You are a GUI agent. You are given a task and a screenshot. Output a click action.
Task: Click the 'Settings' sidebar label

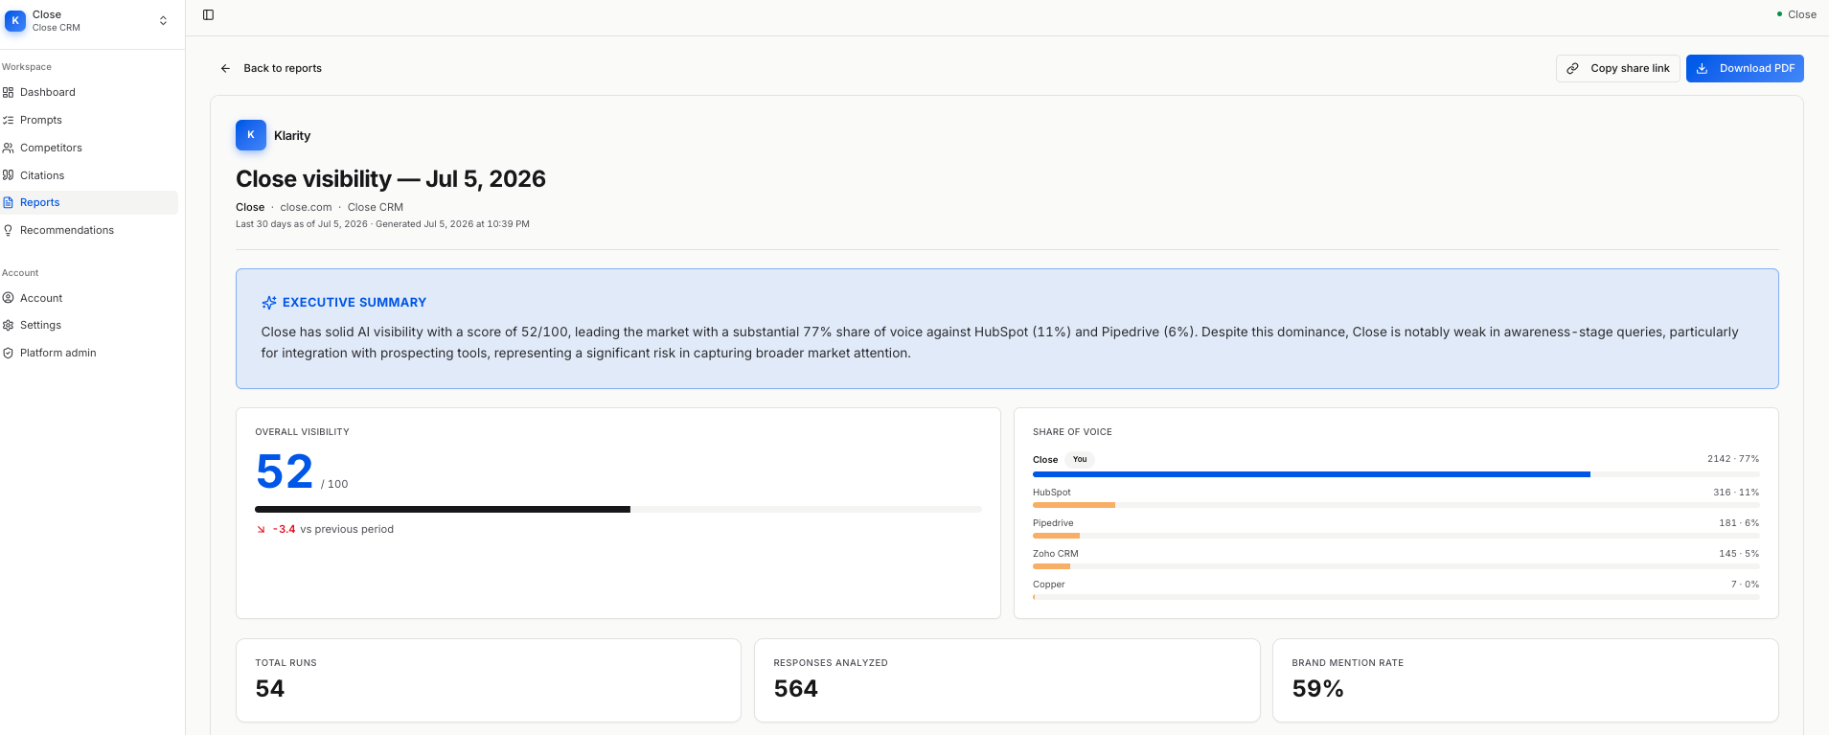40,325
